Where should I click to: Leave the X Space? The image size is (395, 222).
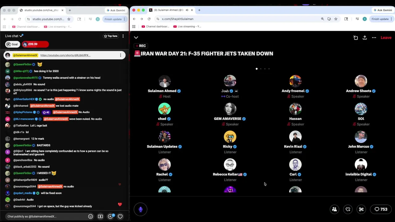tap(386, 38)
